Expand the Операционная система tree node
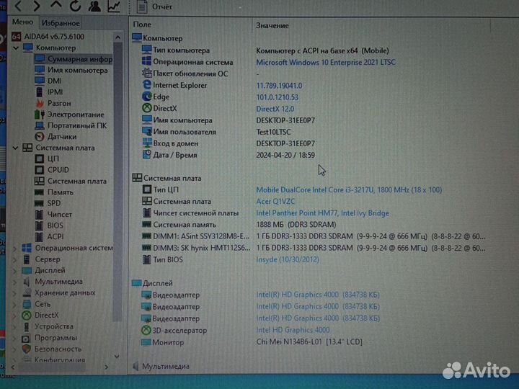Screen dimensions: 519x389 click(x=15, y=248)
